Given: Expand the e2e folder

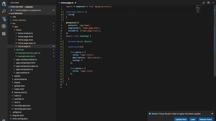Looking at the screenshot, I should point(14,17).
